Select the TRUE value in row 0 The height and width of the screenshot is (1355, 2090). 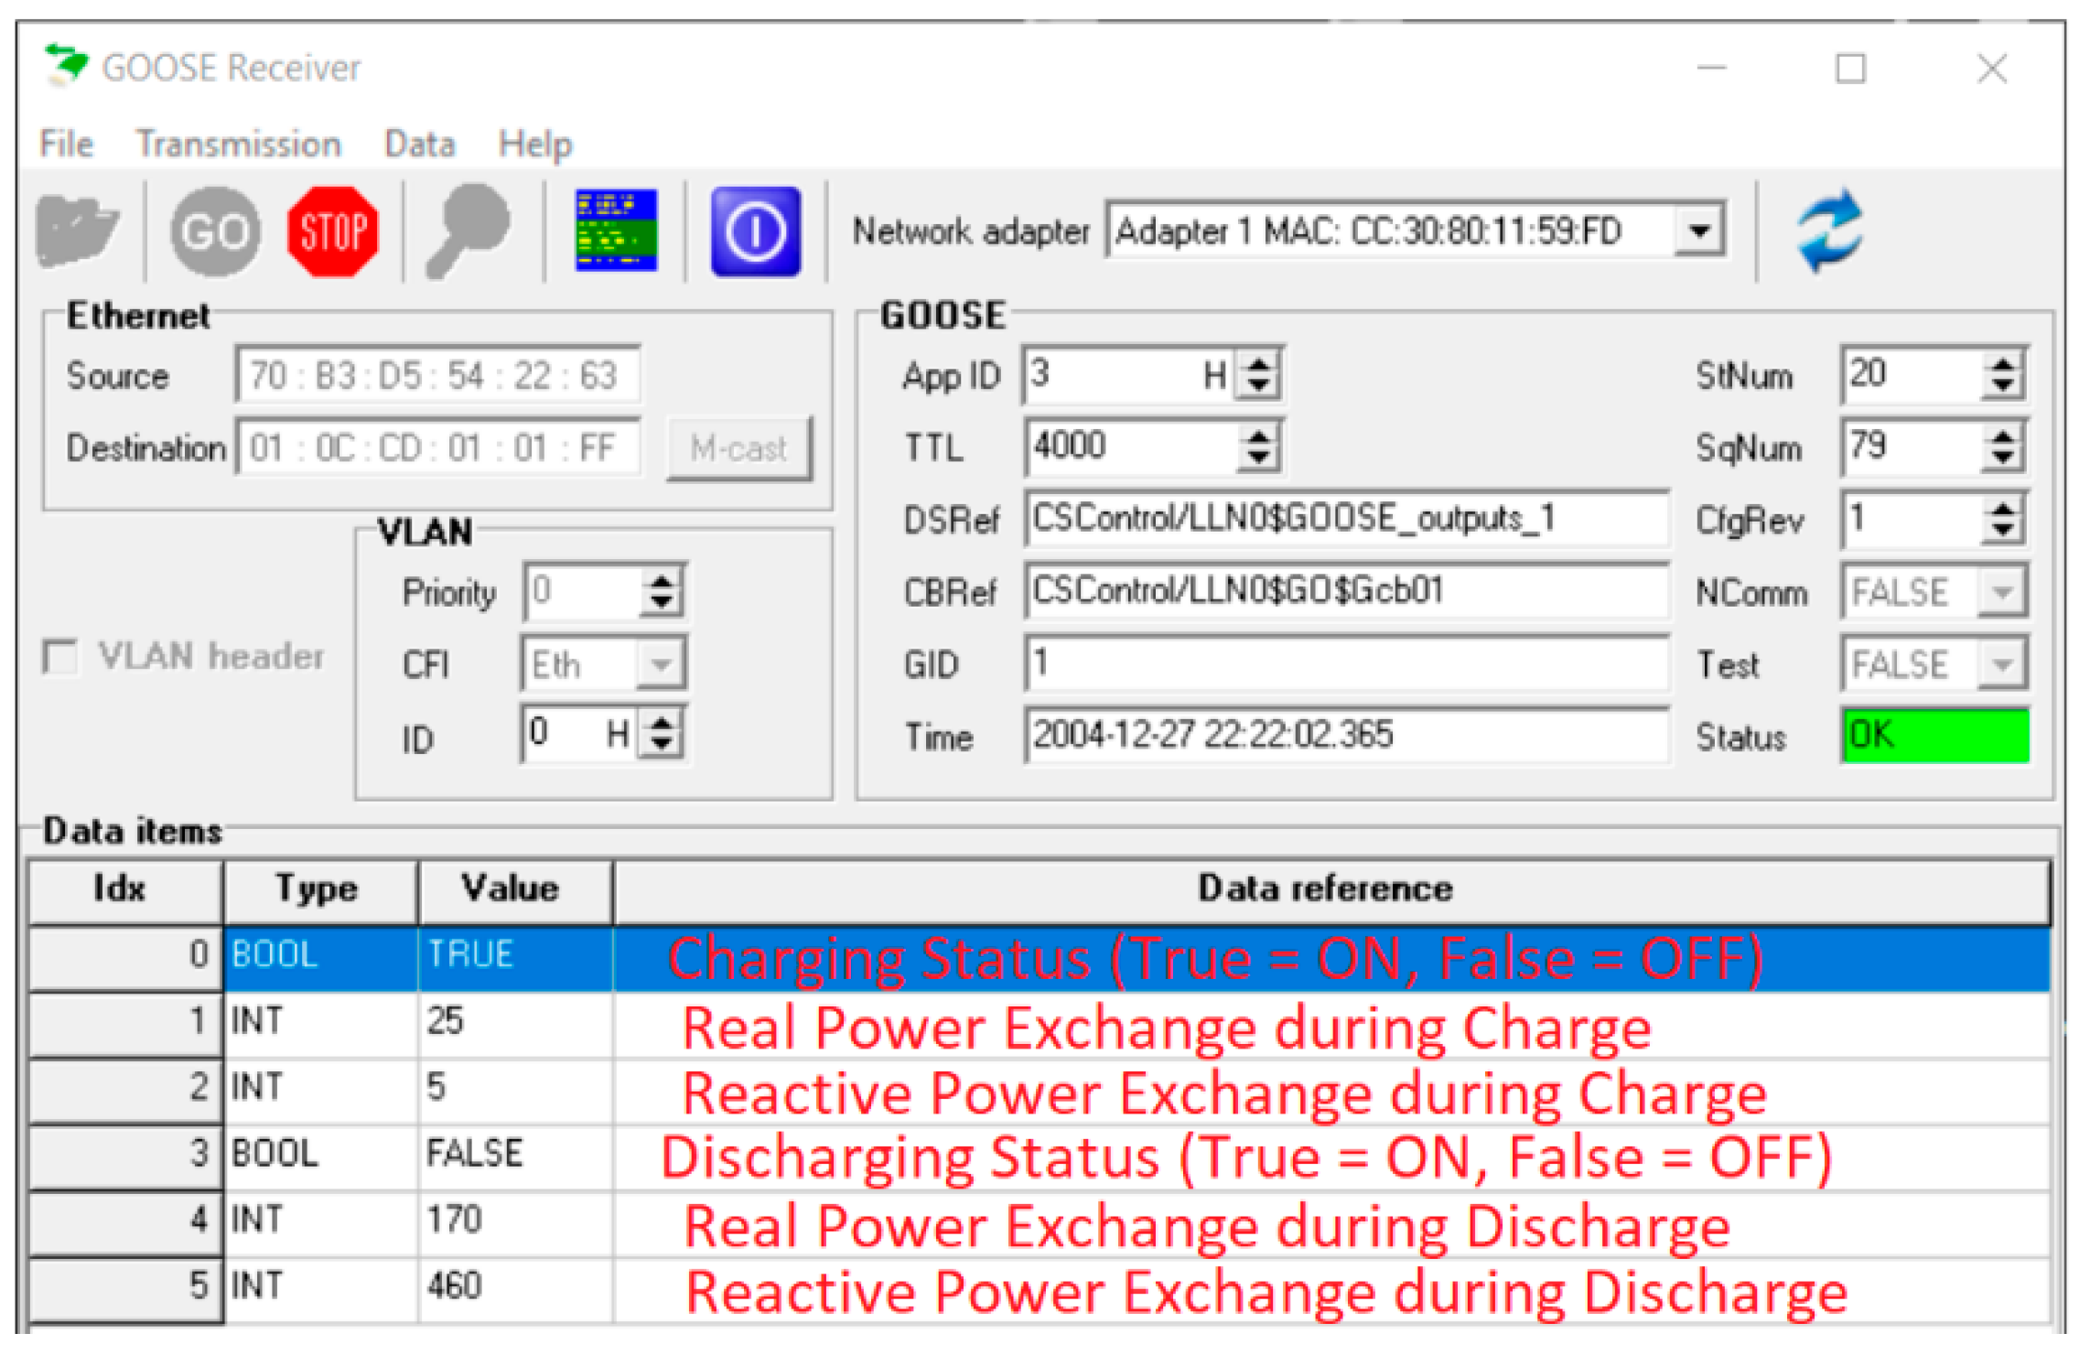(x=516, y=959)
